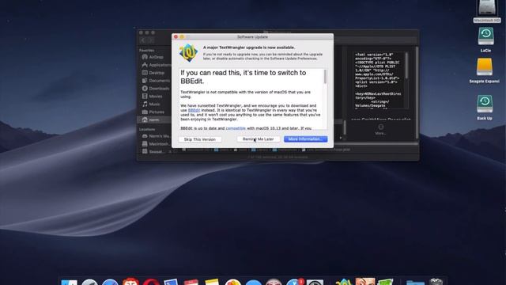506x285 pixels.
Task: Select Music in Finder sidebar
Action: coord(151,104)
